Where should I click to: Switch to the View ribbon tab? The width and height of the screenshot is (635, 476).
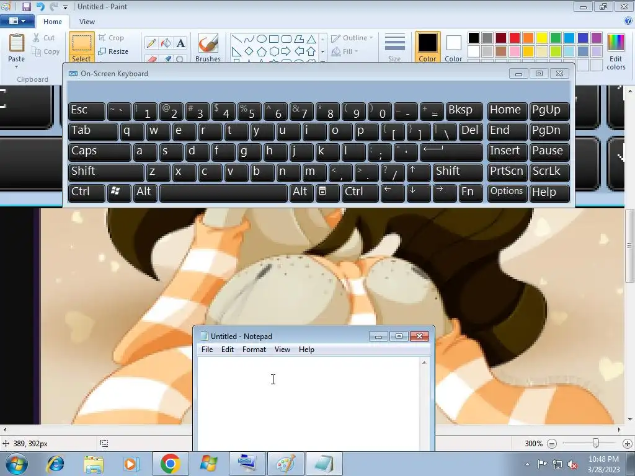point(87,22)
